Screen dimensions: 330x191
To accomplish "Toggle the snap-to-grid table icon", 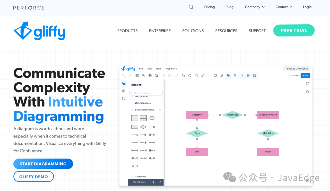I will click(x=255, y=76).
